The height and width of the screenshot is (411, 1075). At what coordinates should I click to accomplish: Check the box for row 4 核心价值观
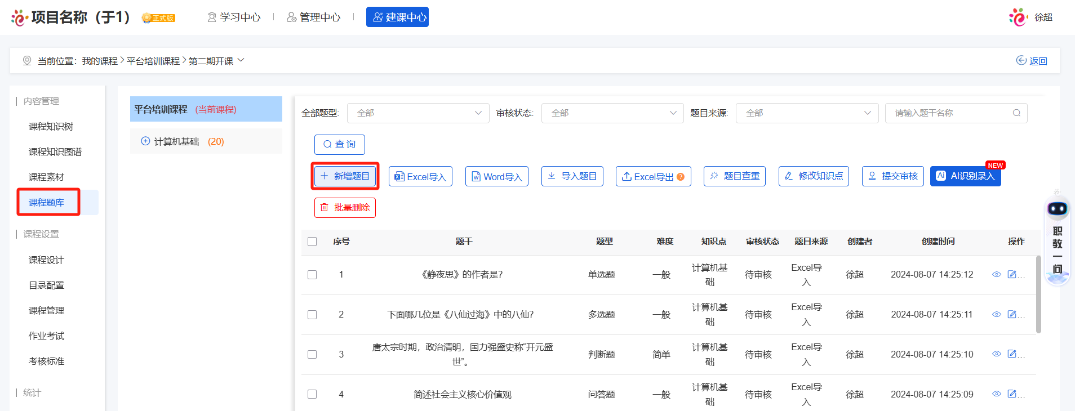click(x=312, y=394)
